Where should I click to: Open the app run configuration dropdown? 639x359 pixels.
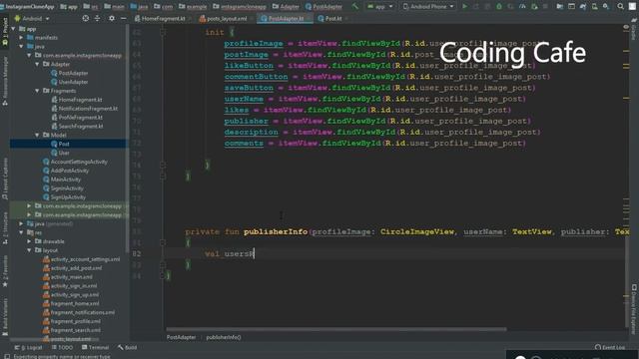tap(380, 6)
